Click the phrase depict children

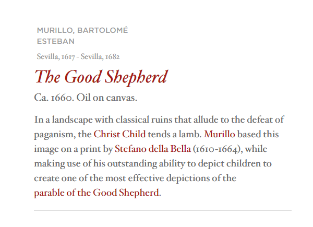229,164
